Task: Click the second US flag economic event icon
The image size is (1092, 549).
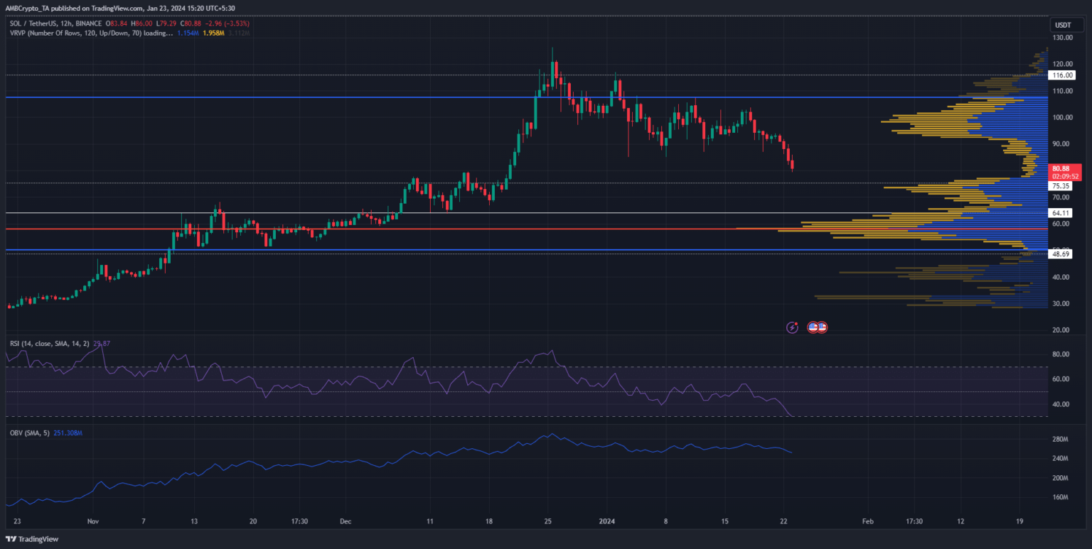Action: point(822,327)
